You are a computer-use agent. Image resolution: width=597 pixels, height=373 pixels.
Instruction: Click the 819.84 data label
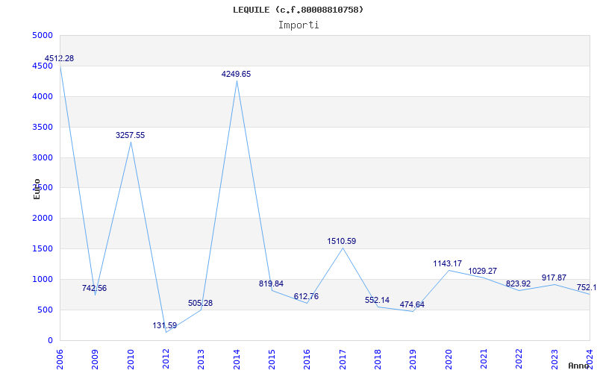click(271, 284)
